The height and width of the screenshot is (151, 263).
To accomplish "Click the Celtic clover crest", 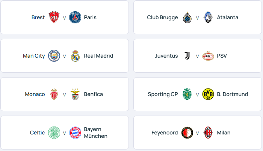I will (x=54, y=133).
